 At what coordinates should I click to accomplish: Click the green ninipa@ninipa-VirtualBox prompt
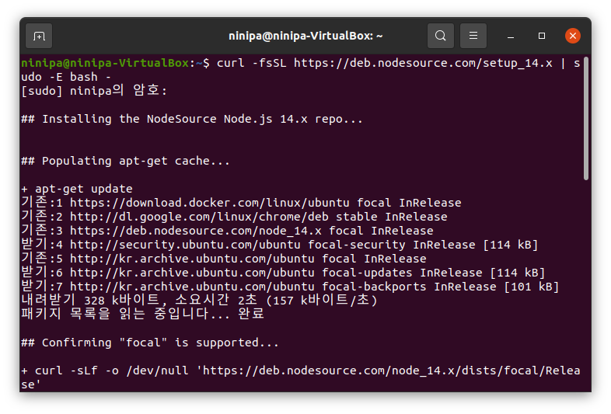(x=105, y=63)
